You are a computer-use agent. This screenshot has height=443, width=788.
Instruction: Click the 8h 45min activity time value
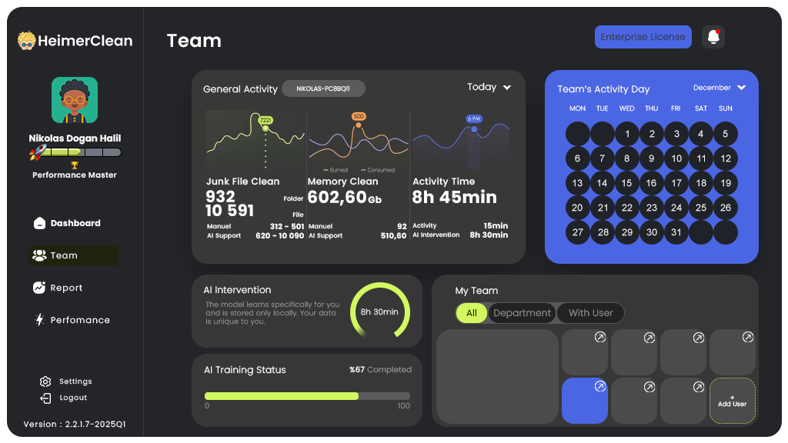(454, 198)
